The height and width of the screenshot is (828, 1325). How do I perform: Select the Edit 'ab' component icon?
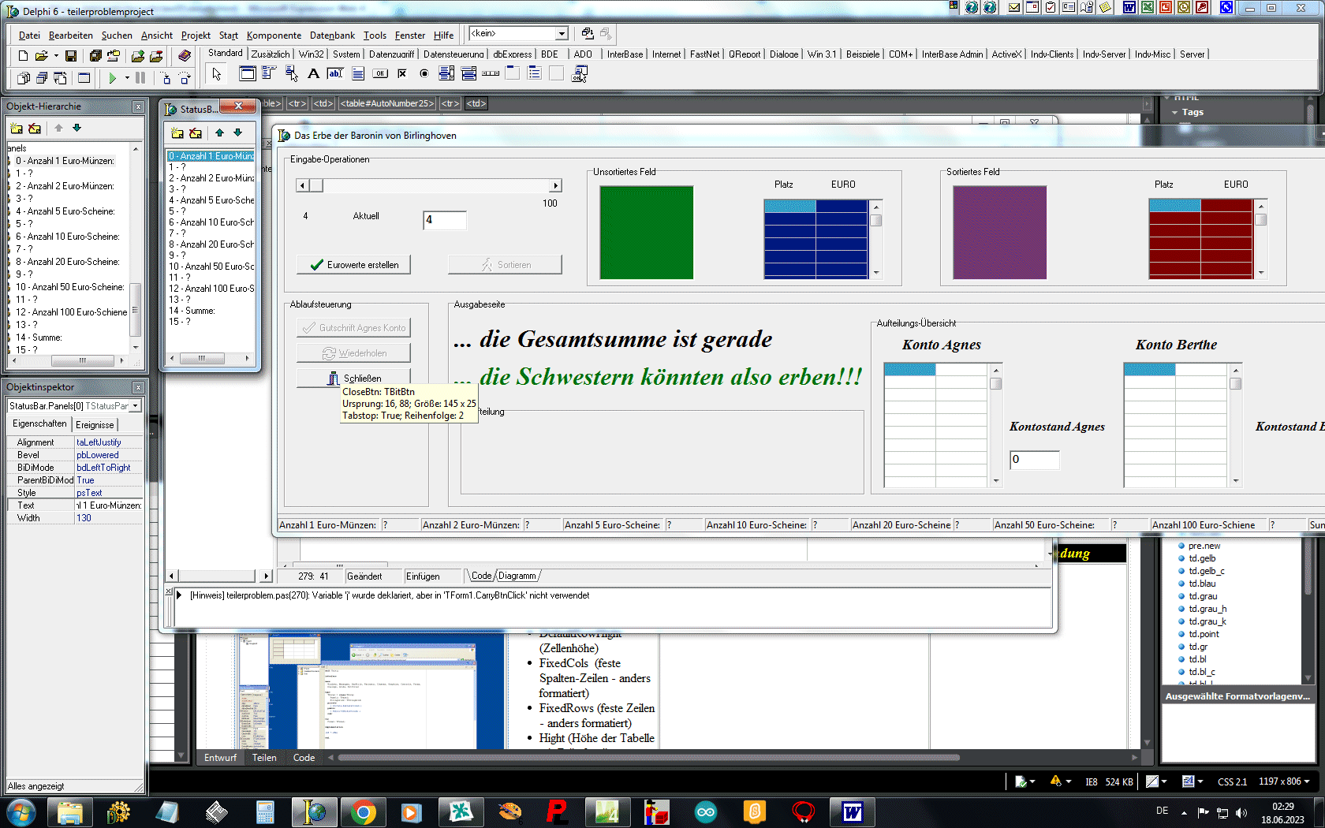335,74
